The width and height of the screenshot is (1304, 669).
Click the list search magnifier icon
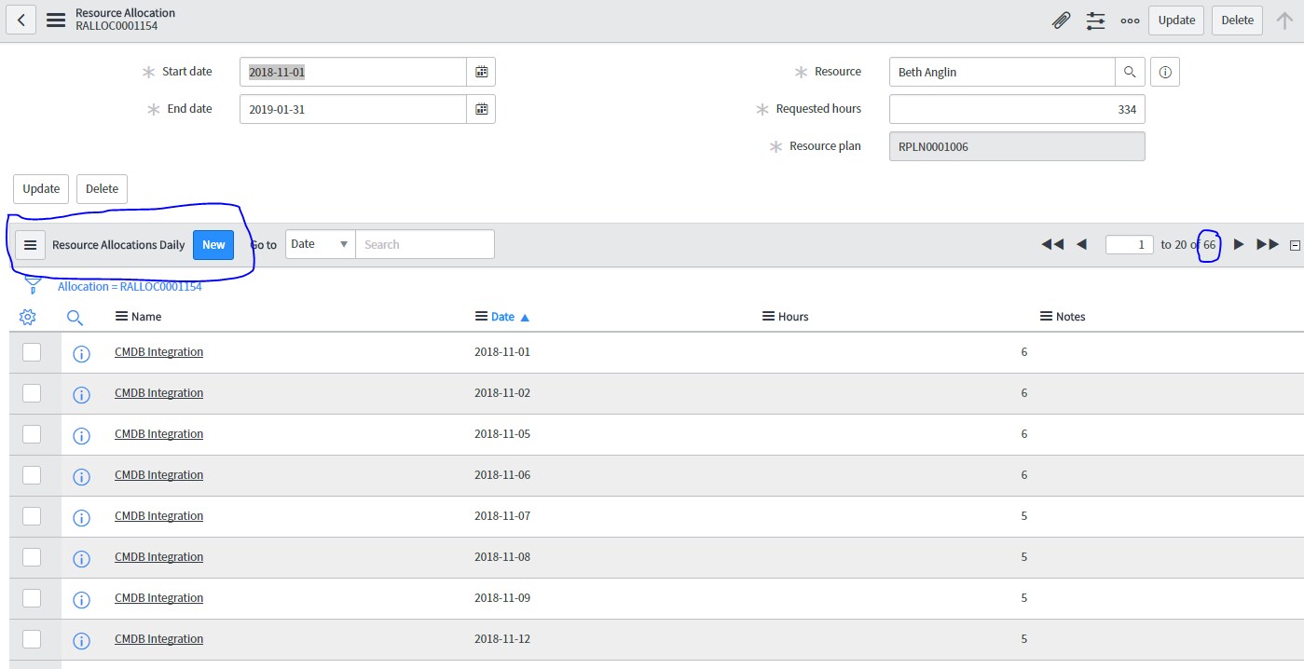point(75,318)
